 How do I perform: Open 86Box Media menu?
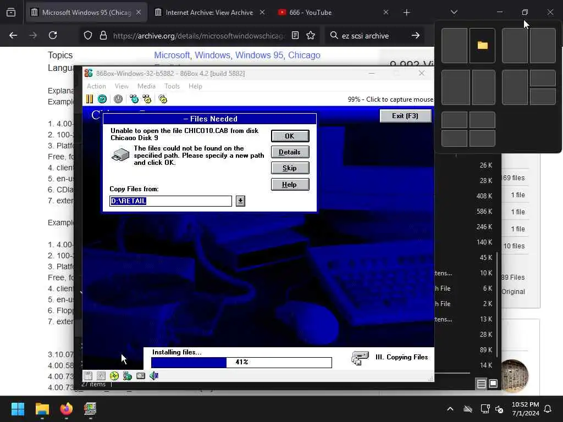coord(146,86)
